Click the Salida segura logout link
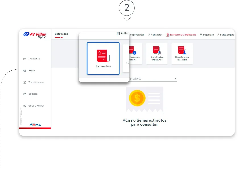Image resolution: width=238 pixels, height=169 pixels. [x=225, y=35]
